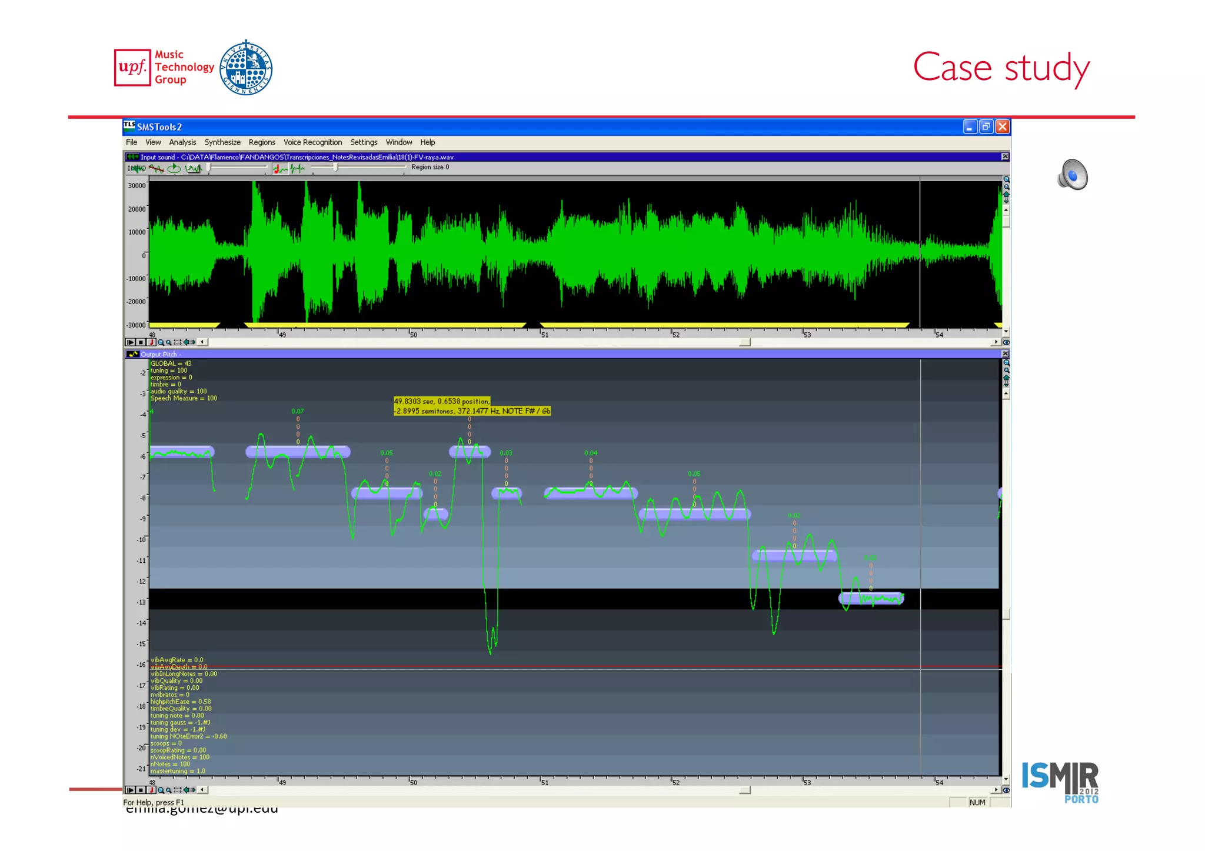Screen dimensions: 1205x851
Task: Play the Output Pitch panel
Action: (130, 790)
